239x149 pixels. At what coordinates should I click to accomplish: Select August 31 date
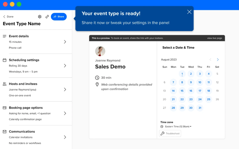click(x=200, y=108)
